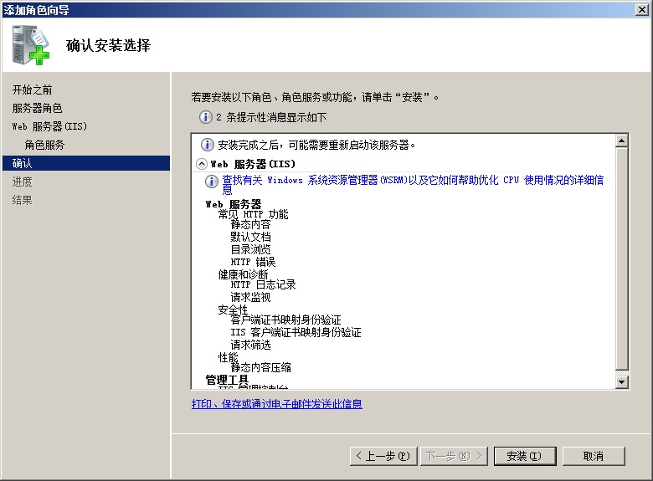Click the 客户端证书映射身份验证 entry without IIS prefix
Screen dimensions: 653x481
coord(285,320)
